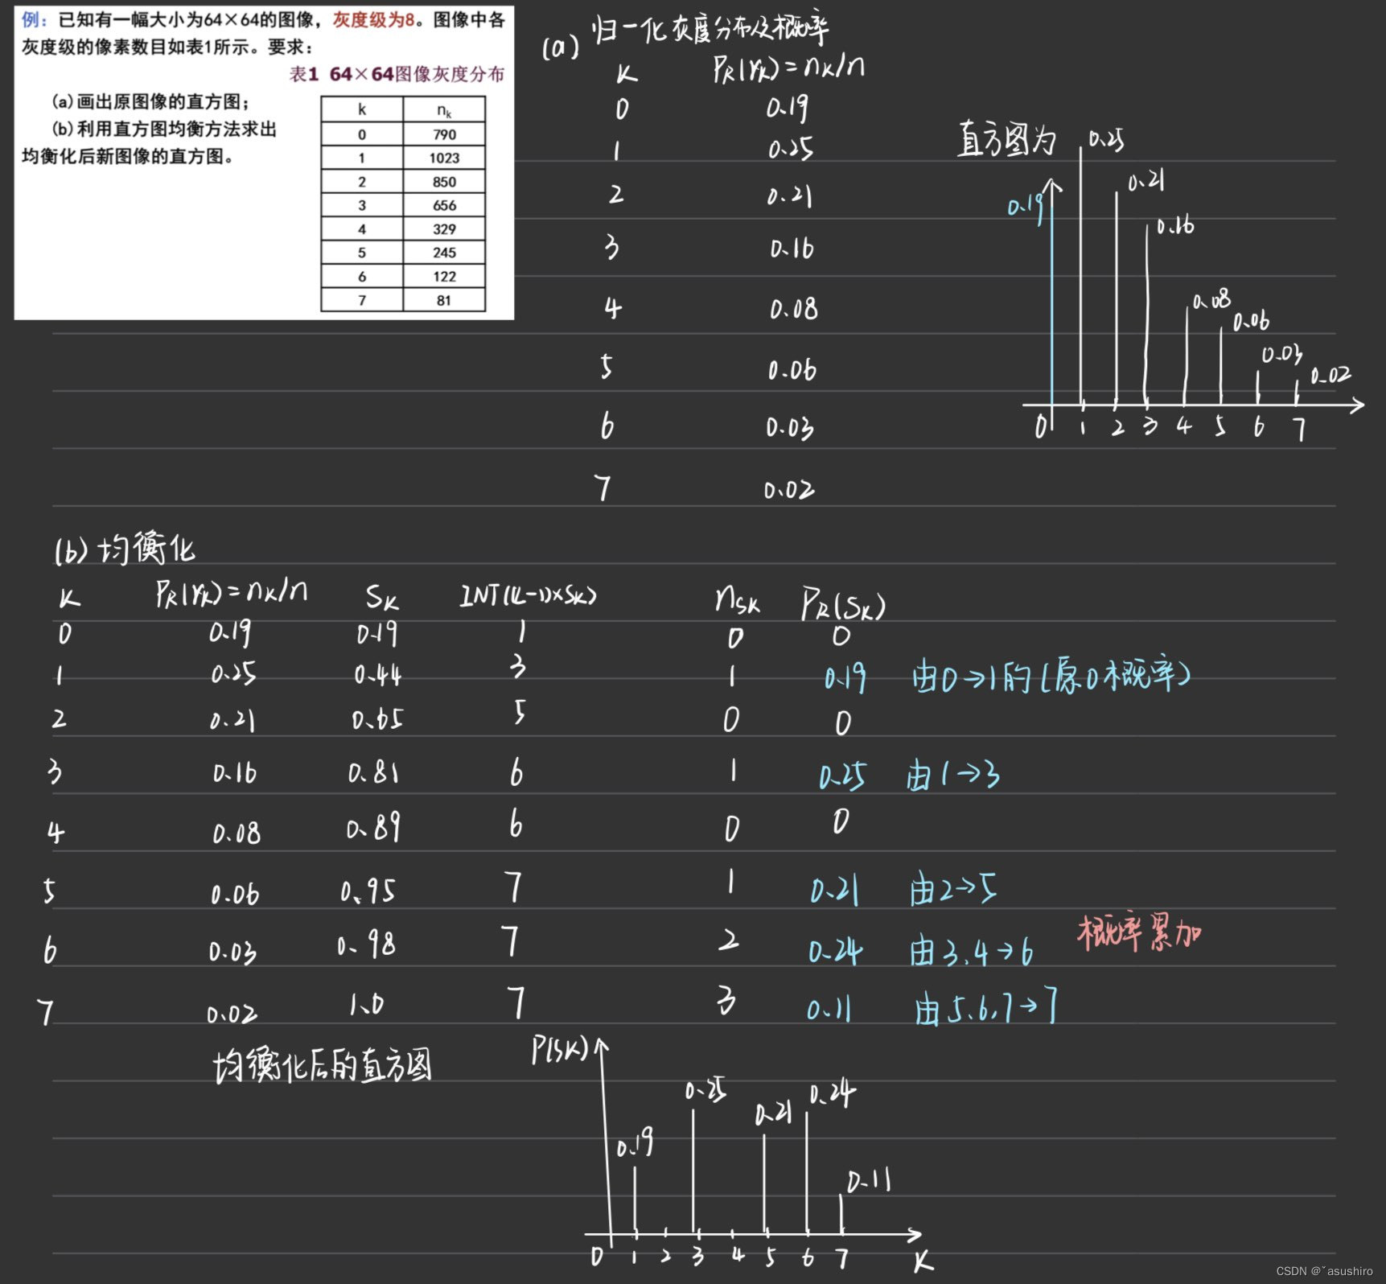The image size is (1386, 1284).
Task: Click the label 均衡化后的直方图
Action: (322, 1066)
